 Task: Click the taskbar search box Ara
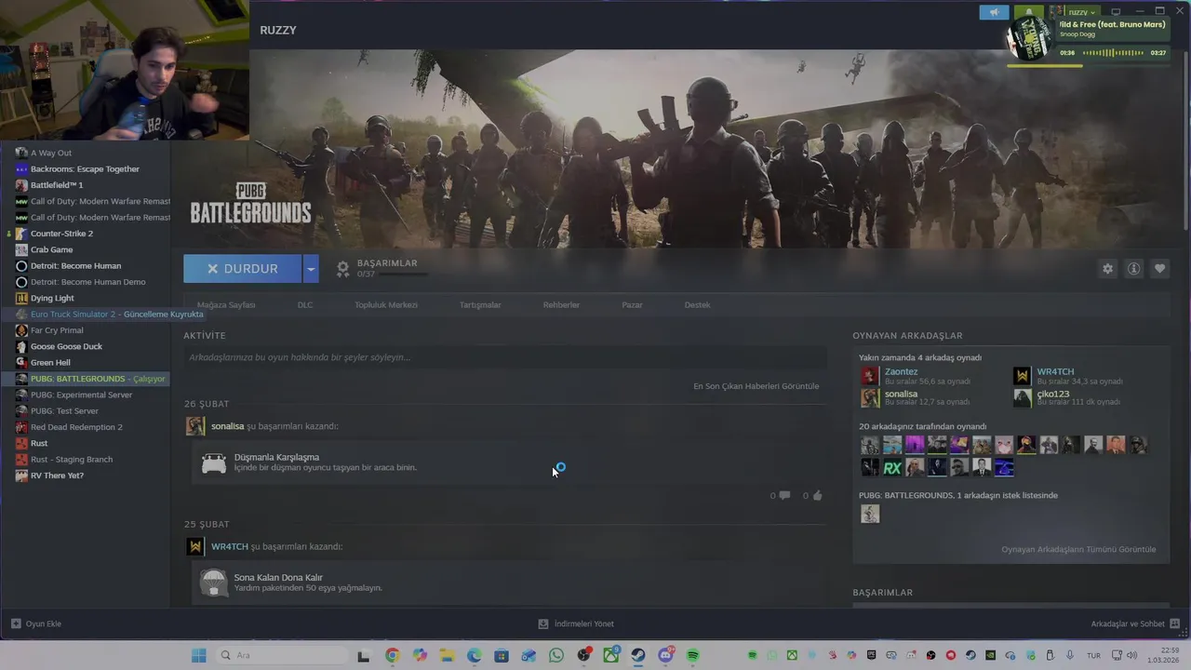282,655
